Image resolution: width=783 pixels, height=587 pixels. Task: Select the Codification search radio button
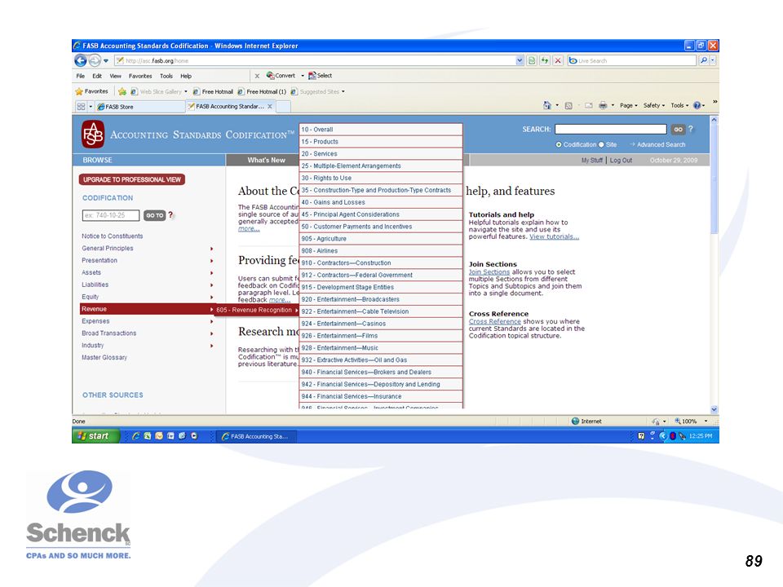(559, 145)
